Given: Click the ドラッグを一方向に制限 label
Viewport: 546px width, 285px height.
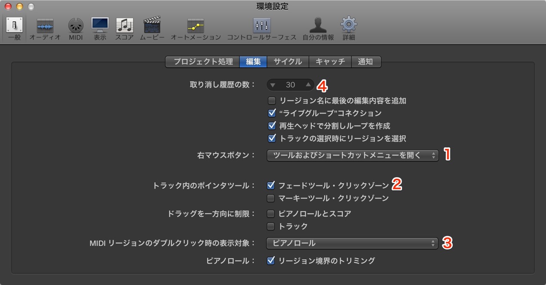Looking at the screenshot, I should pyautogui.click(x=212, y=214).
